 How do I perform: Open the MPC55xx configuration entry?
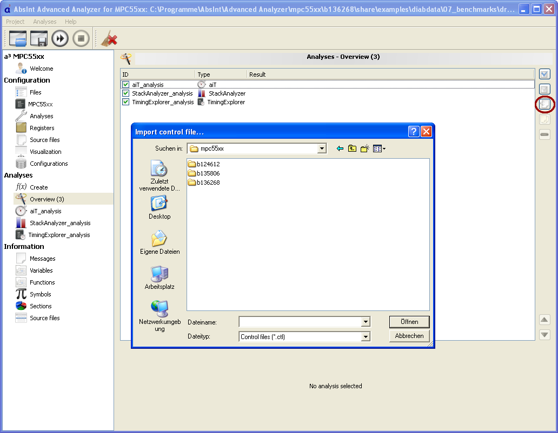point(40,104)
